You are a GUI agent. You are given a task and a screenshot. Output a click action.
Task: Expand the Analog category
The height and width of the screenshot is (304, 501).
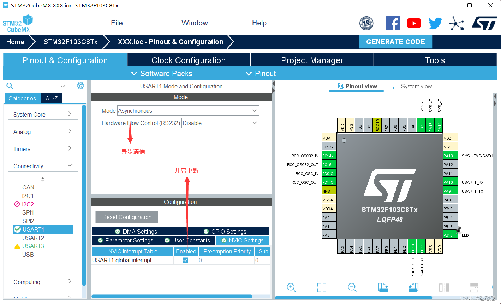pyautogui.click(x=43, y=132)
